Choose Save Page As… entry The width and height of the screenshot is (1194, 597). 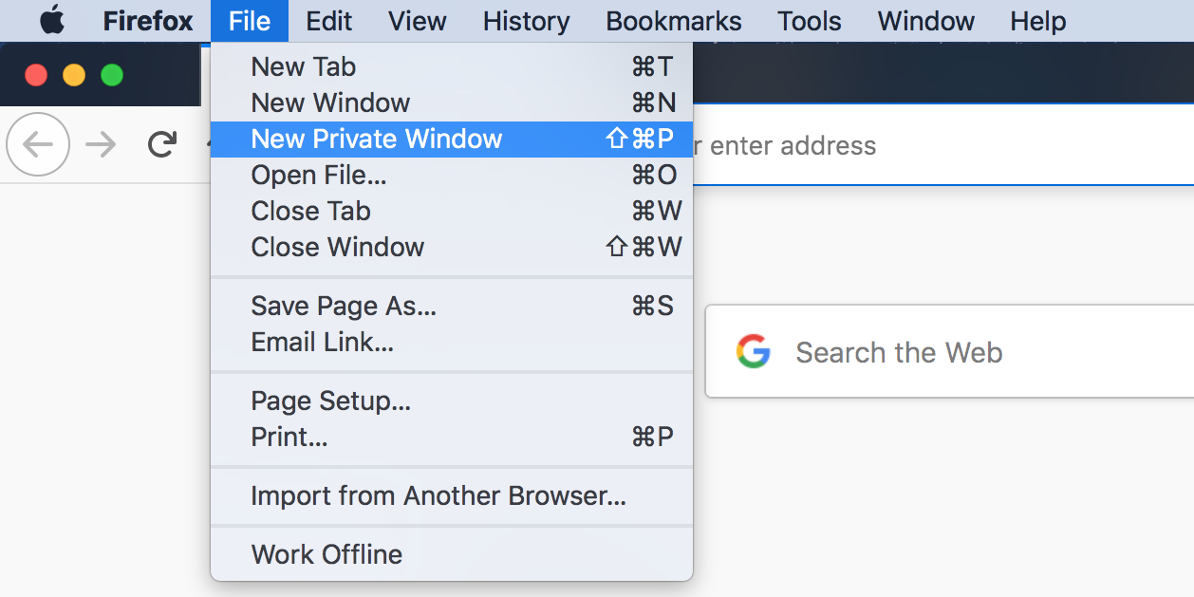[452, 306]
